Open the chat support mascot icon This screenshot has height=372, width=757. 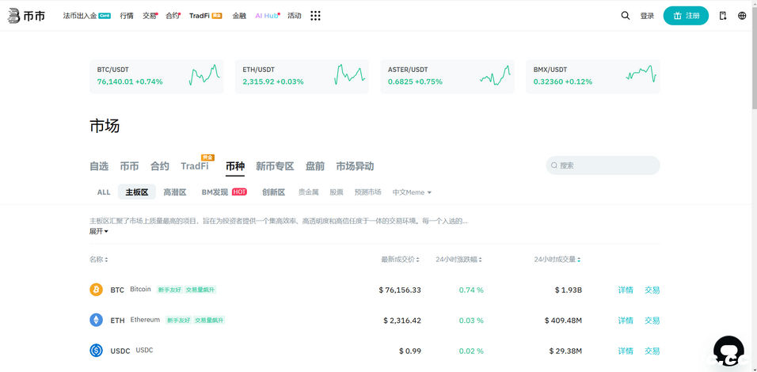[728, 351]
